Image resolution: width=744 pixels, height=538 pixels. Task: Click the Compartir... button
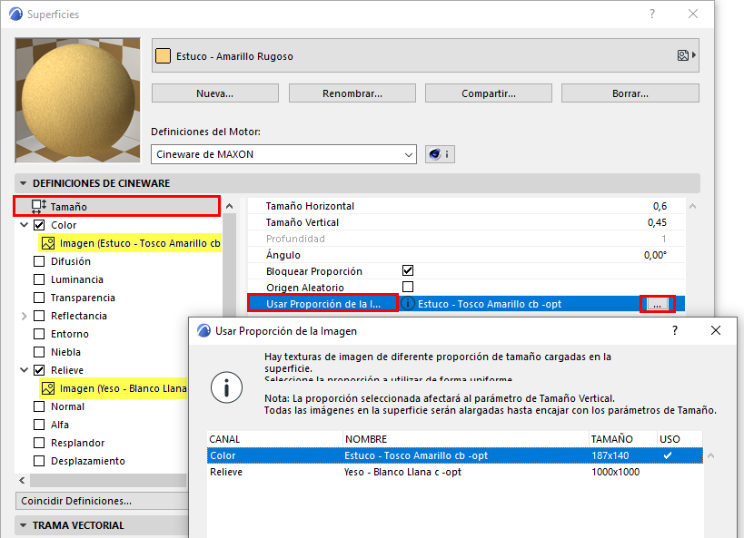point(488,93)
